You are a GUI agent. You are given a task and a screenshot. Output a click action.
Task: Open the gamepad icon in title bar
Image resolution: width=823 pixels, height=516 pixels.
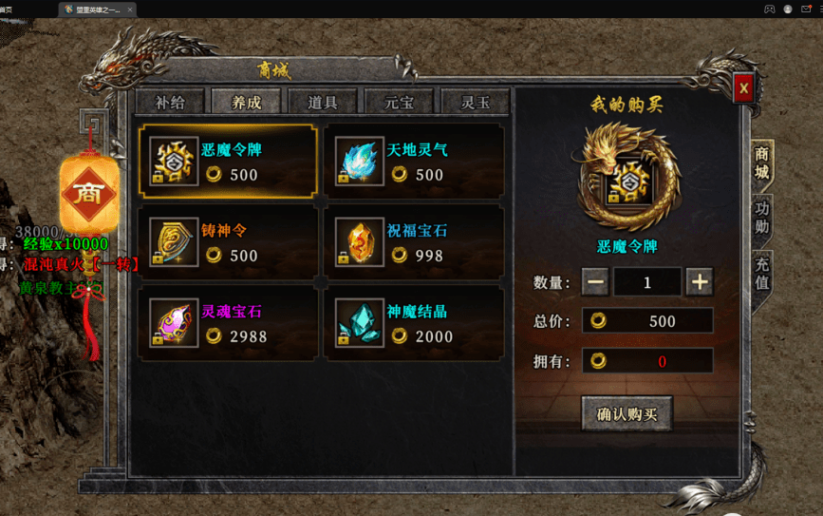pos(769,9)
